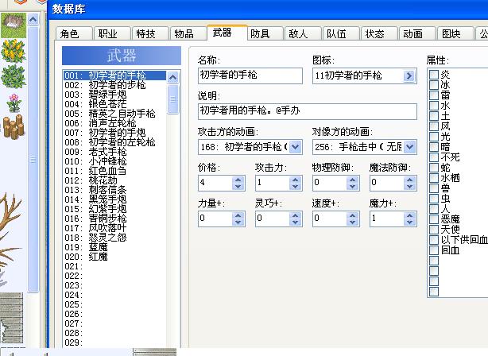
Task: Click the icon picker arrow for 11初学者的手枪
Action: pyautogui.click(x=409, y=75)
